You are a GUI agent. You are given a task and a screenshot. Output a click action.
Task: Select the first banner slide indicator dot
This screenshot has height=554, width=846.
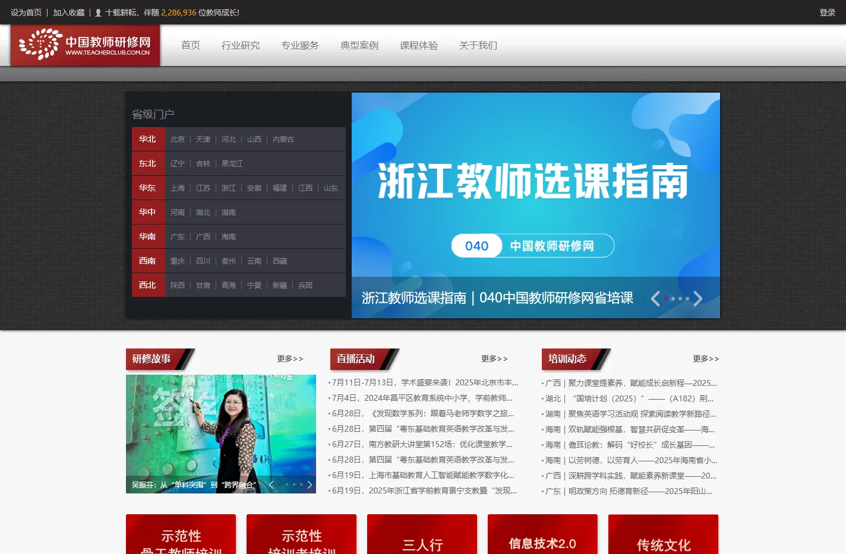(x=666, y=299)
